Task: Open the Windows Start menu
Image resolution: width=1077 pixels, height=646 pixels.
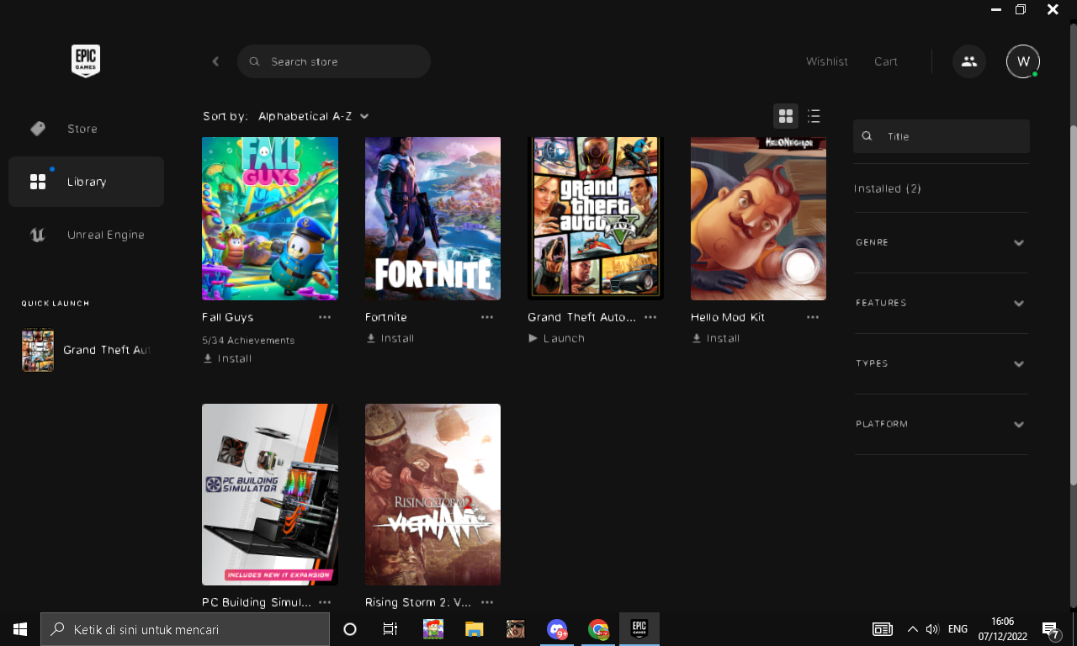Action: (20, 629)
